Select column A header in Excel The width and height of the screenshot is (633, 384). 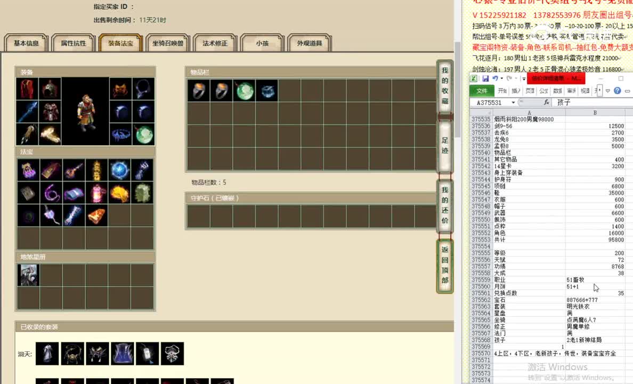(529, 113)
